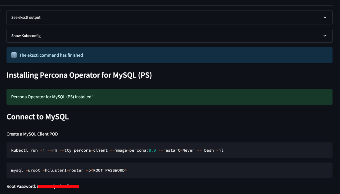Collapse the eksctl command finished notification
Viewport: 340px width, 194px height.
(x=169, y=55)
